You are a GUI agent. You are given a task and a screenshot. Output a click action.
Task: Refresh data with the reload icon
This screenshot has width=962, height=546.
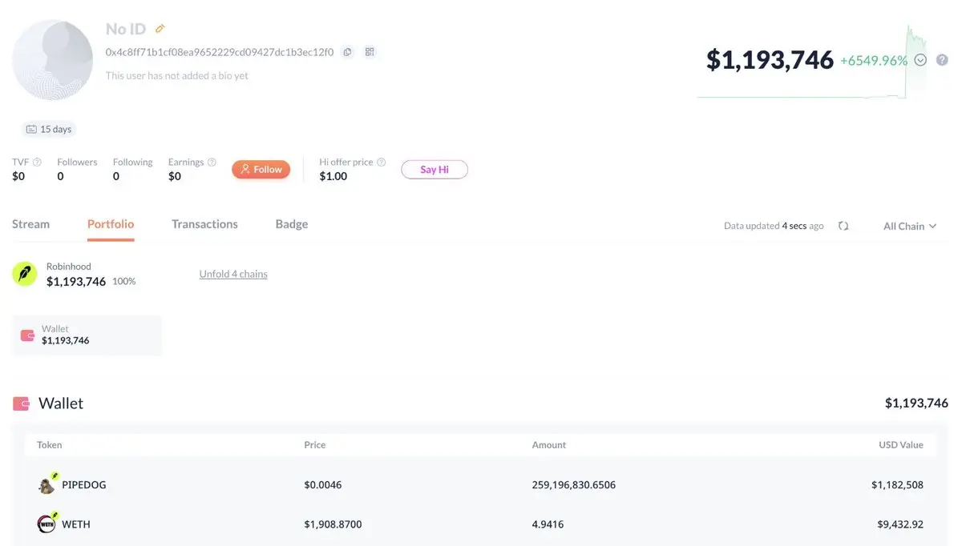pos(843,226)
